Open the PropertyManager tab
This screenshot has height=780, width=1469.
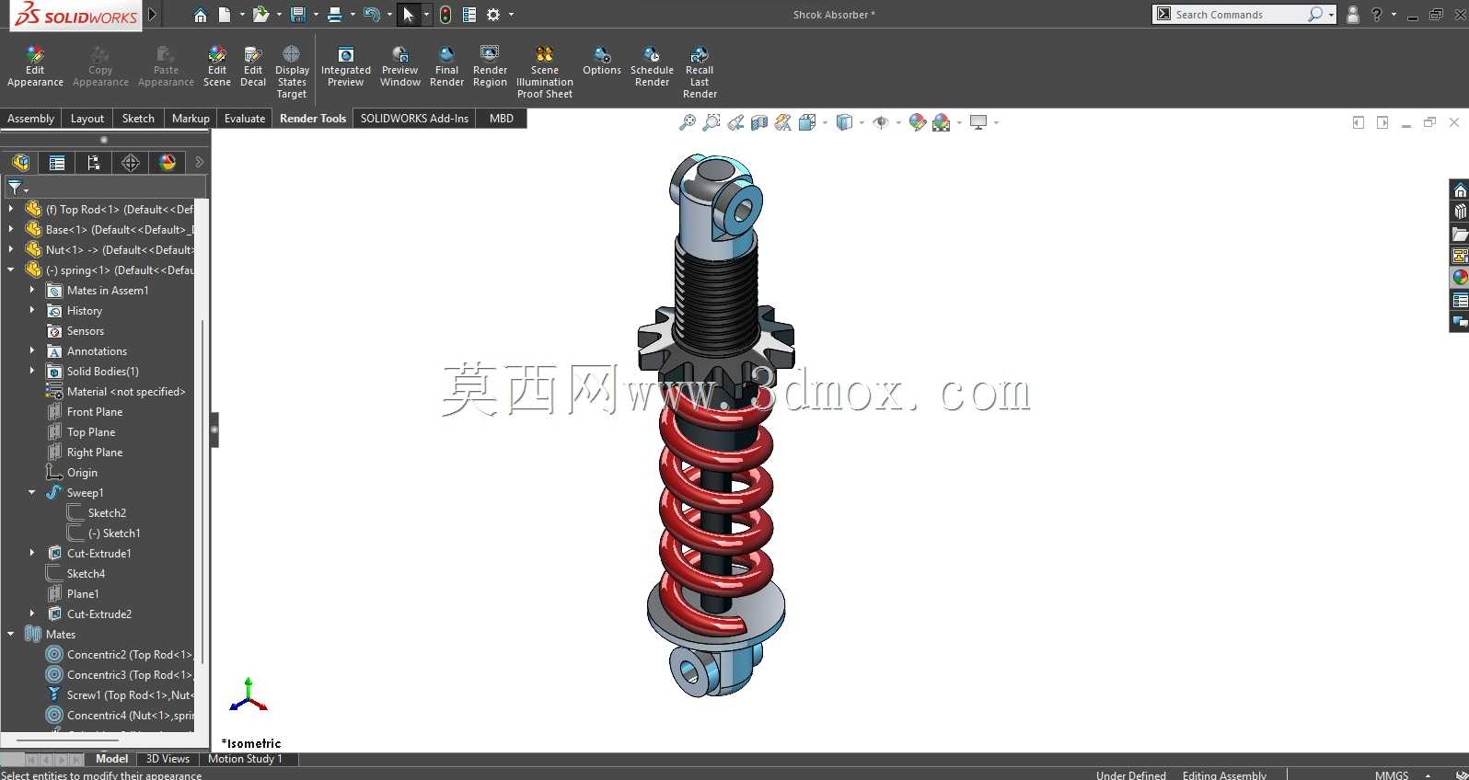click(x=57, y=163)
